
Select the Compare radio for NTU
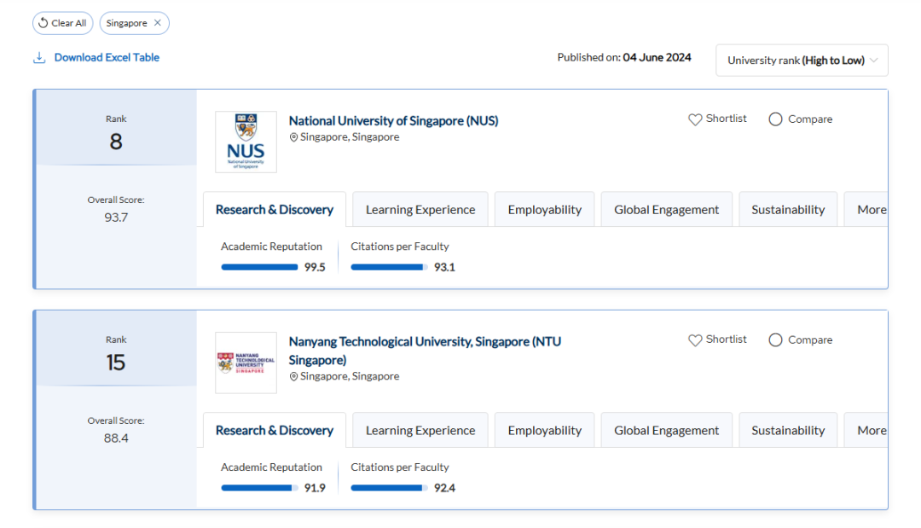click(775, 340)
